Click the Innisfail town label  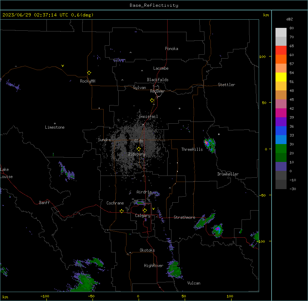[x=148, y=117]
